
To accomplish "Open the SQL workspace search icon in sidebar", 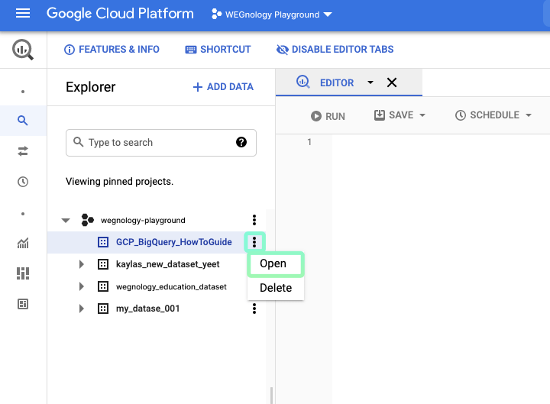I will tap(23, 121).
